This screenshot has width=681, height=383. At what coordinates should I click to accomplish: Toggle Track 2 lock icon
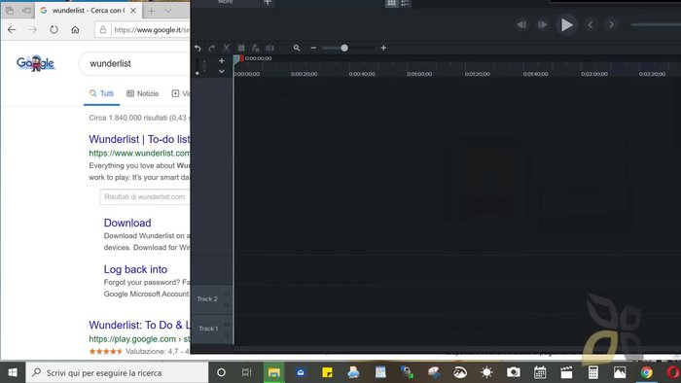point(227,305)
